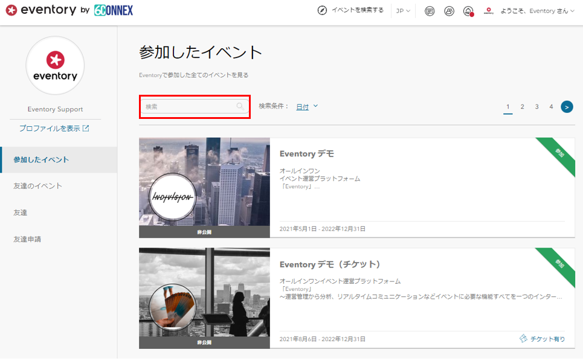Click the Eventory Support profile picture
The height and width of the screenshot is (361, 583).
[x=55, y=65]
